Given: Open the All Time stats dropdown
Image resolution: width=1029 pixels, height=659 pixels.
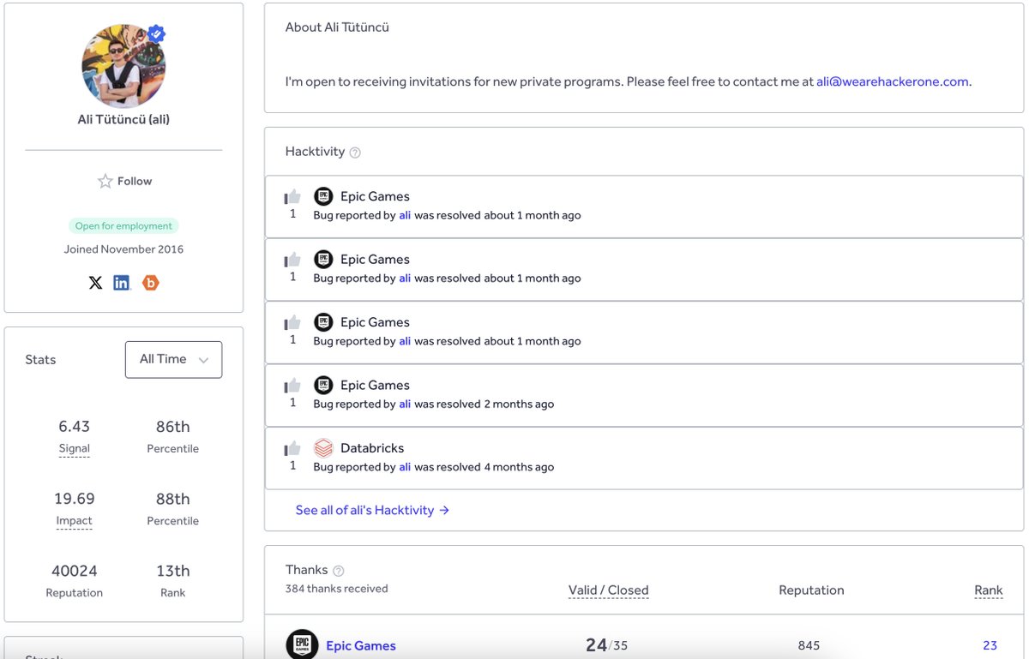Looking at the screenshot, I should 174,359.
